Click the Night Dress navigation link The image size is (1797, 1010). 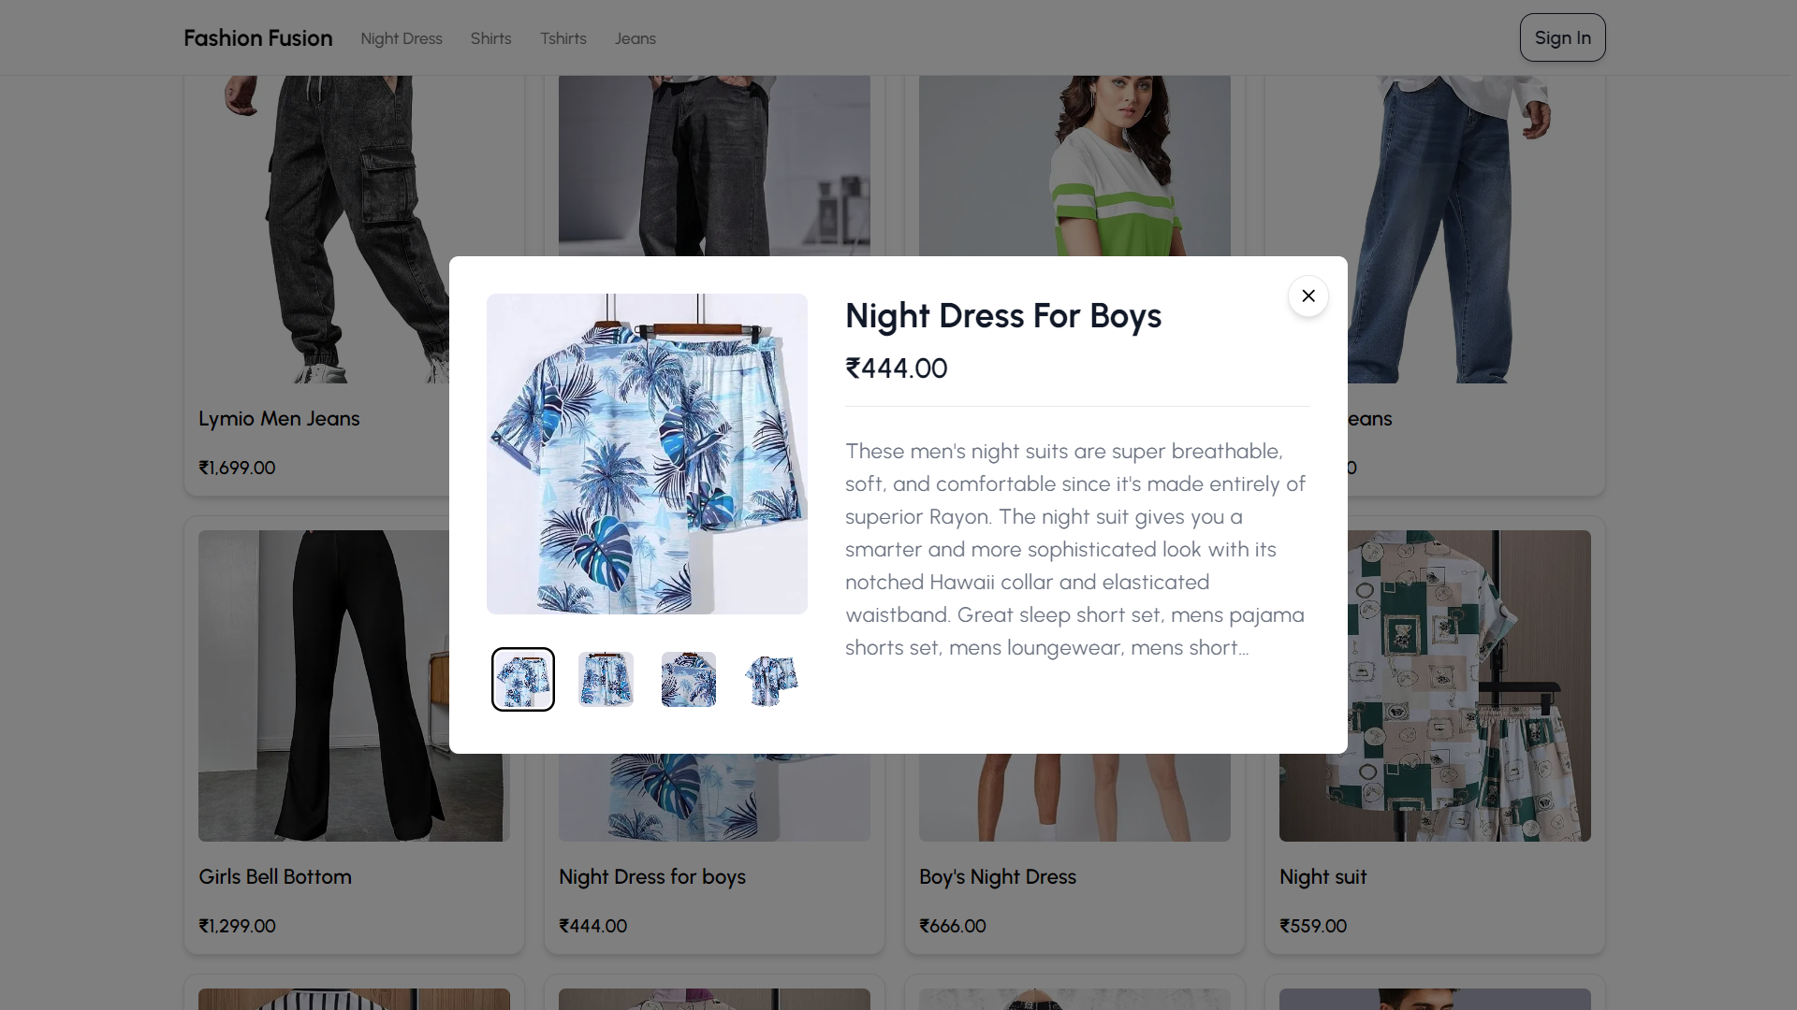pos(402,38)
